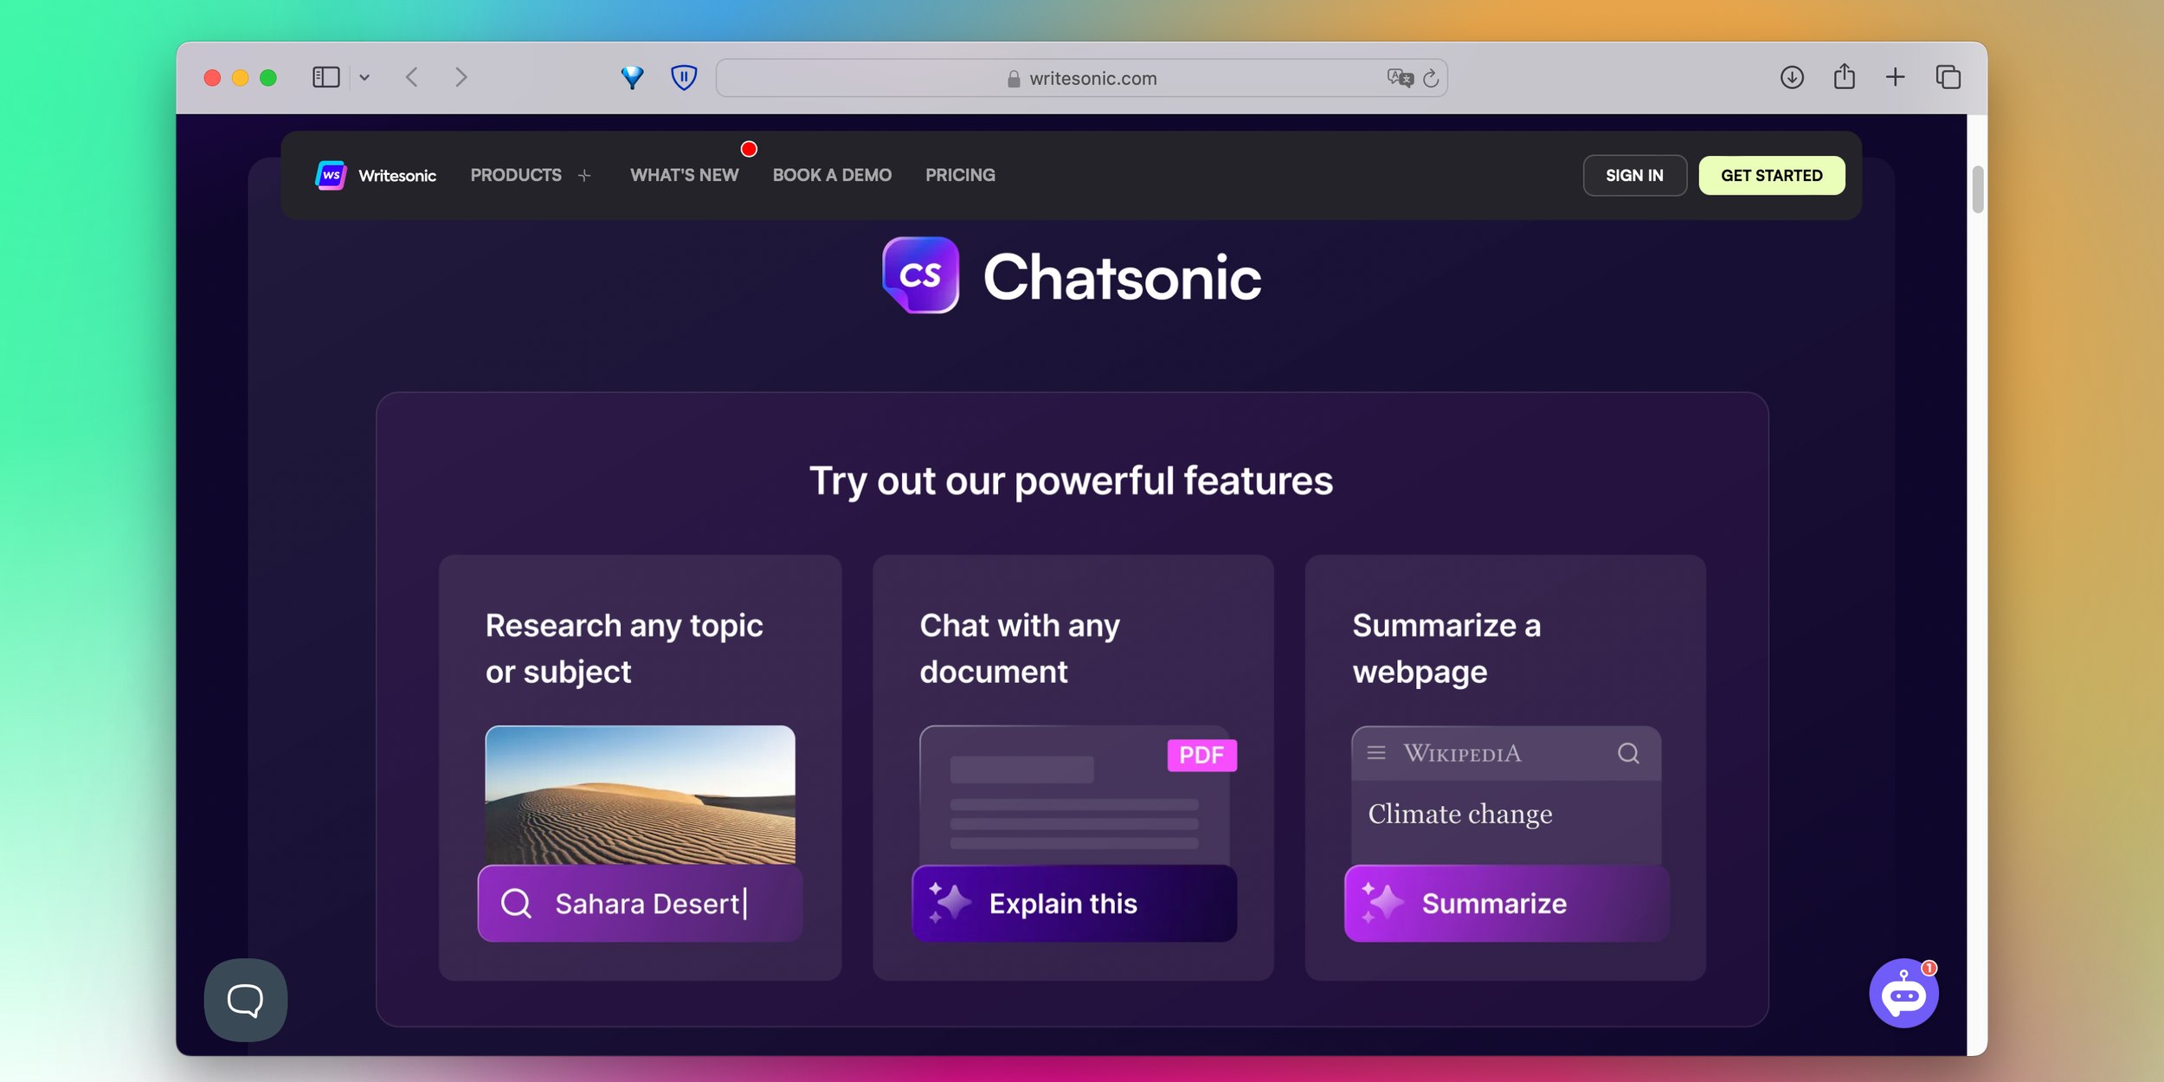Click the Writesonic logo
This screenshot has height=1082, width=2164.
(376, 175)
